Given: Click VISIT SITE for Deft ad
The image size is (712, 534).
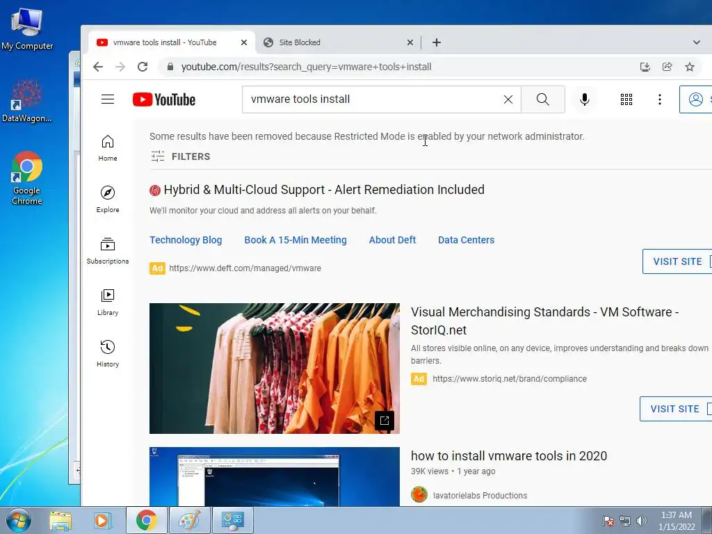Looking at the screenshot, I should tap(677, 261).
